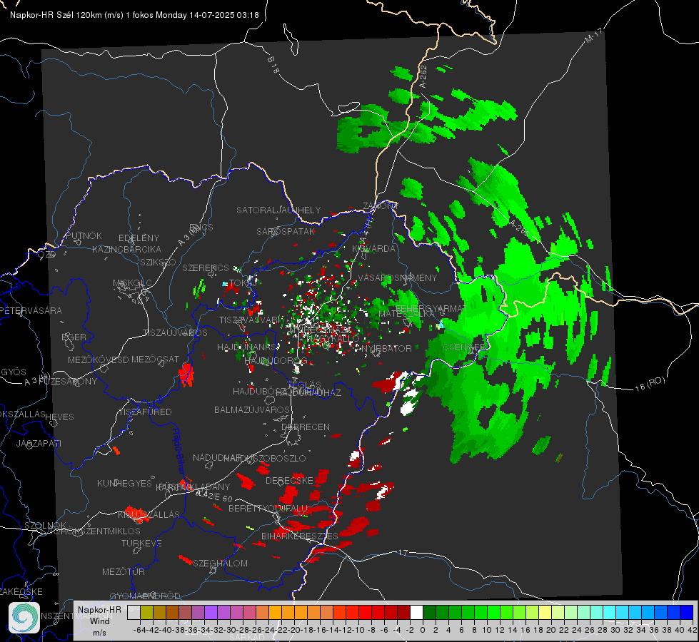
Task: Select the MEZŐTÚR label
Action: point(124,571)
